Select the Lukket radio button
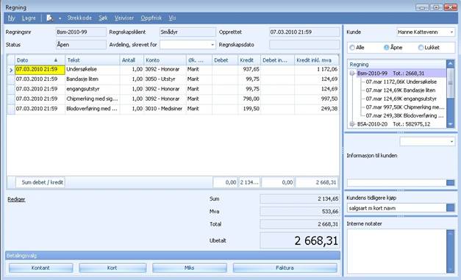Viewport: 461px width, 280px height. (421, 47)
